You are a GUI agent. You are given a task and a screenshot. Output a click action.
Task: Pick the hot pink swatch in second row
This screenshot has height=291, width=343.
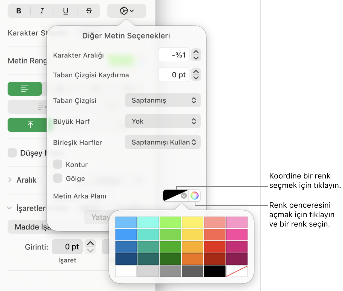click(237, 235)
